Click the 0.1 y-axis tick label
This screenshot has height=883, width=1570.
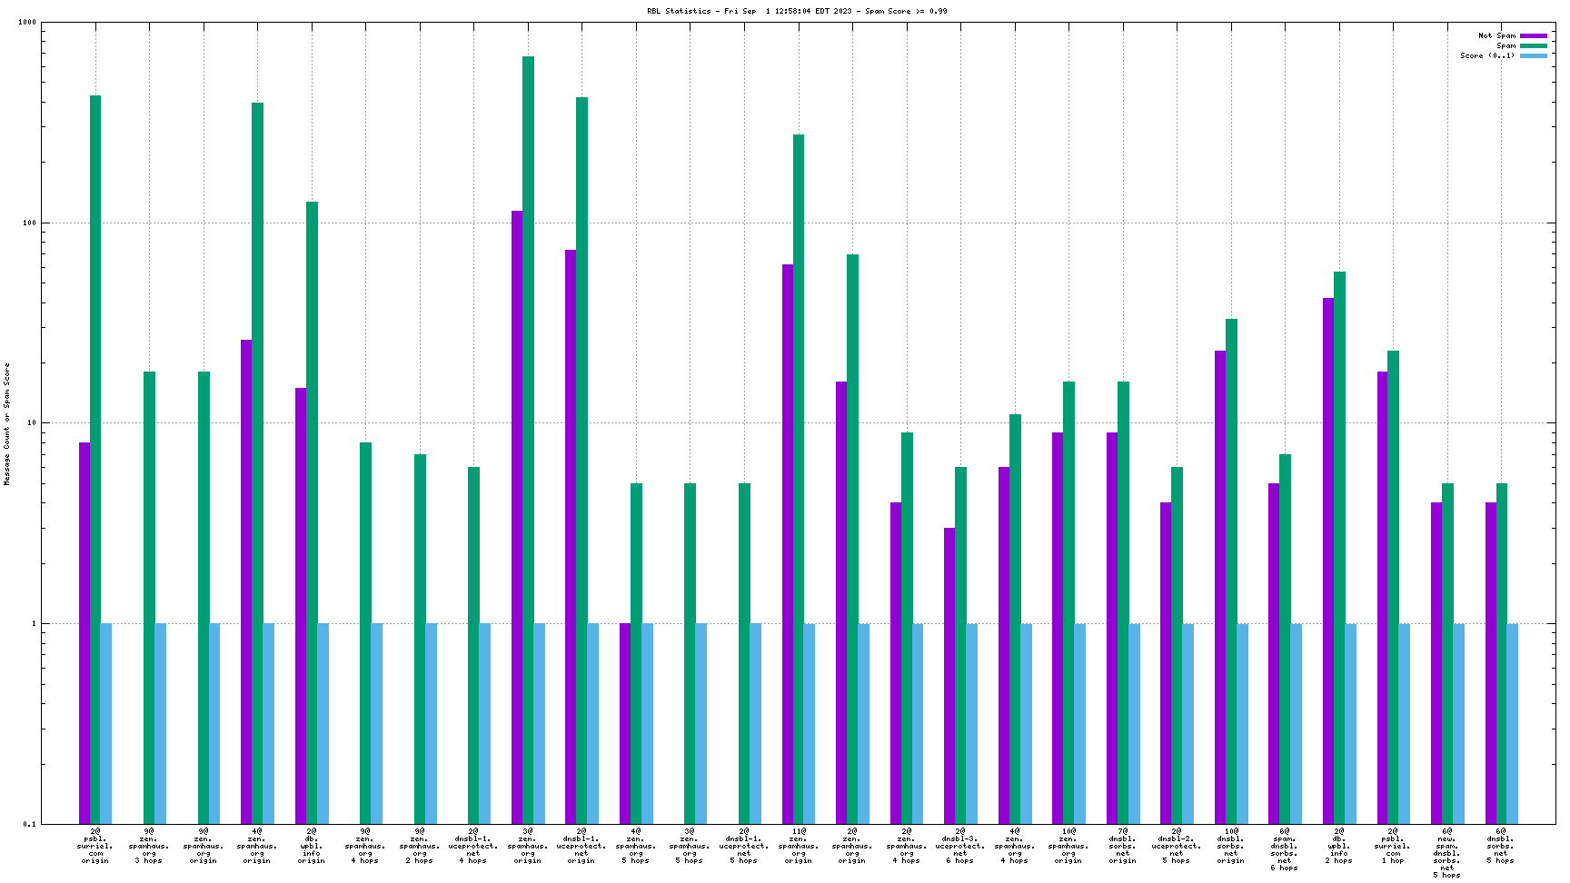[28, 824]
